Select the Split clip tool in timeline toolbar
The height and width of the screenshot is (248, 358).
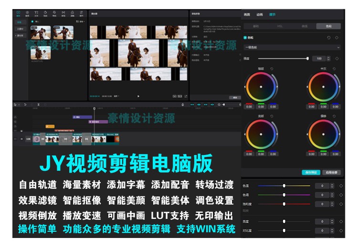coord(39,104)
